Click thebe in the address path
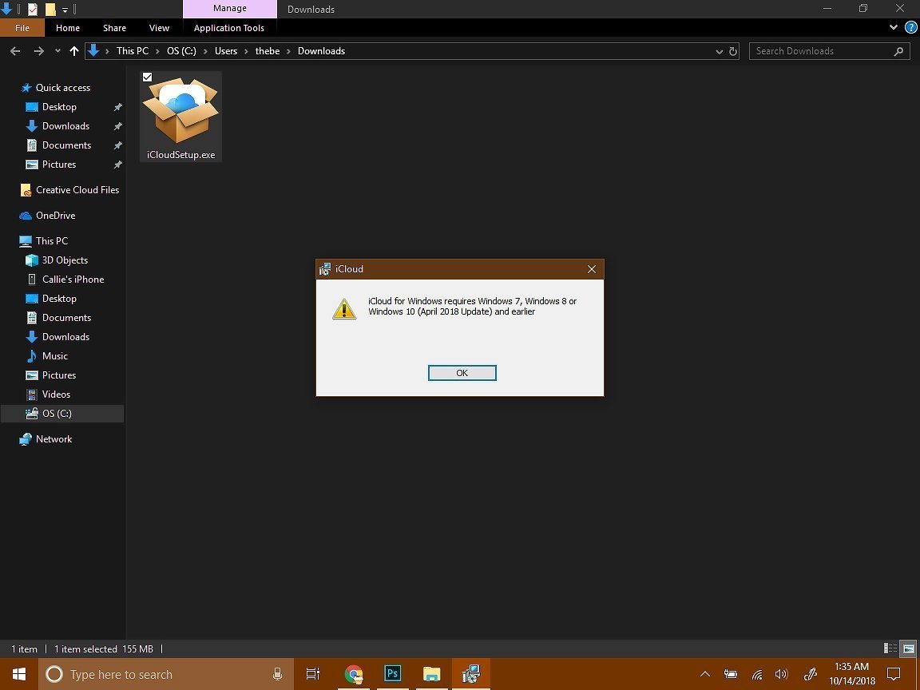The height and width of the screenshot is (690, 920). coord(267,51)
